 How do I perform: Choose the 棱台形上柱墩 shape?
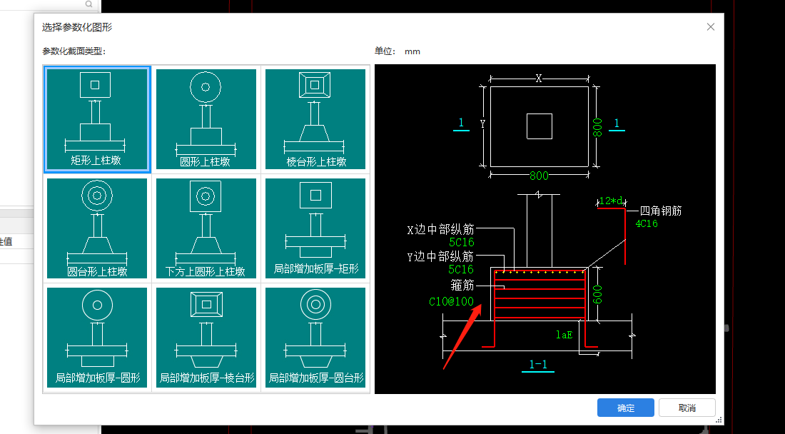click(315, 119)
